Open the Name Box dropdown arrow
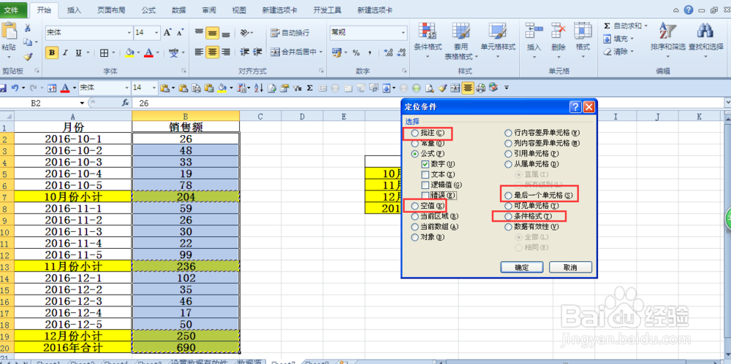 click(x=83, y=103)
